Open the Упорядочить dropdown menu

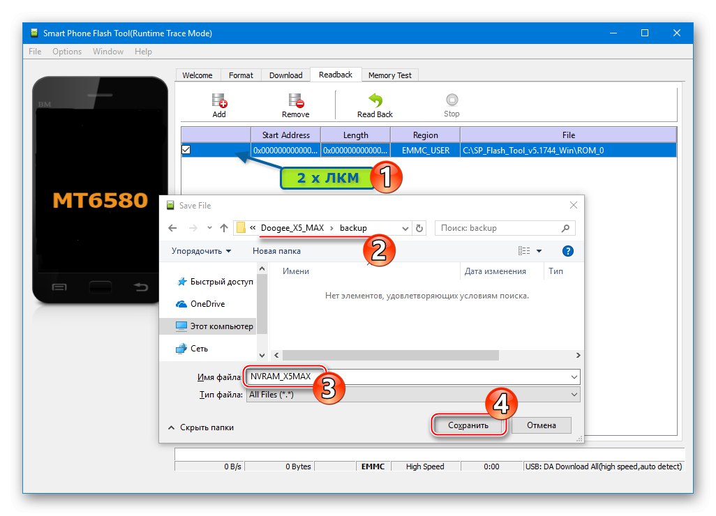202,251
